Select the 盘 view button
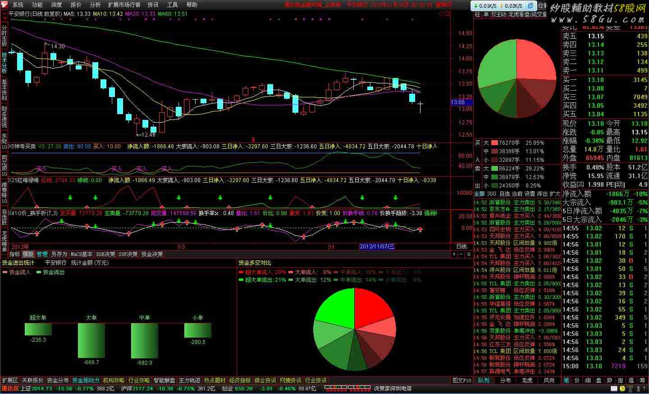 (599, 380)
